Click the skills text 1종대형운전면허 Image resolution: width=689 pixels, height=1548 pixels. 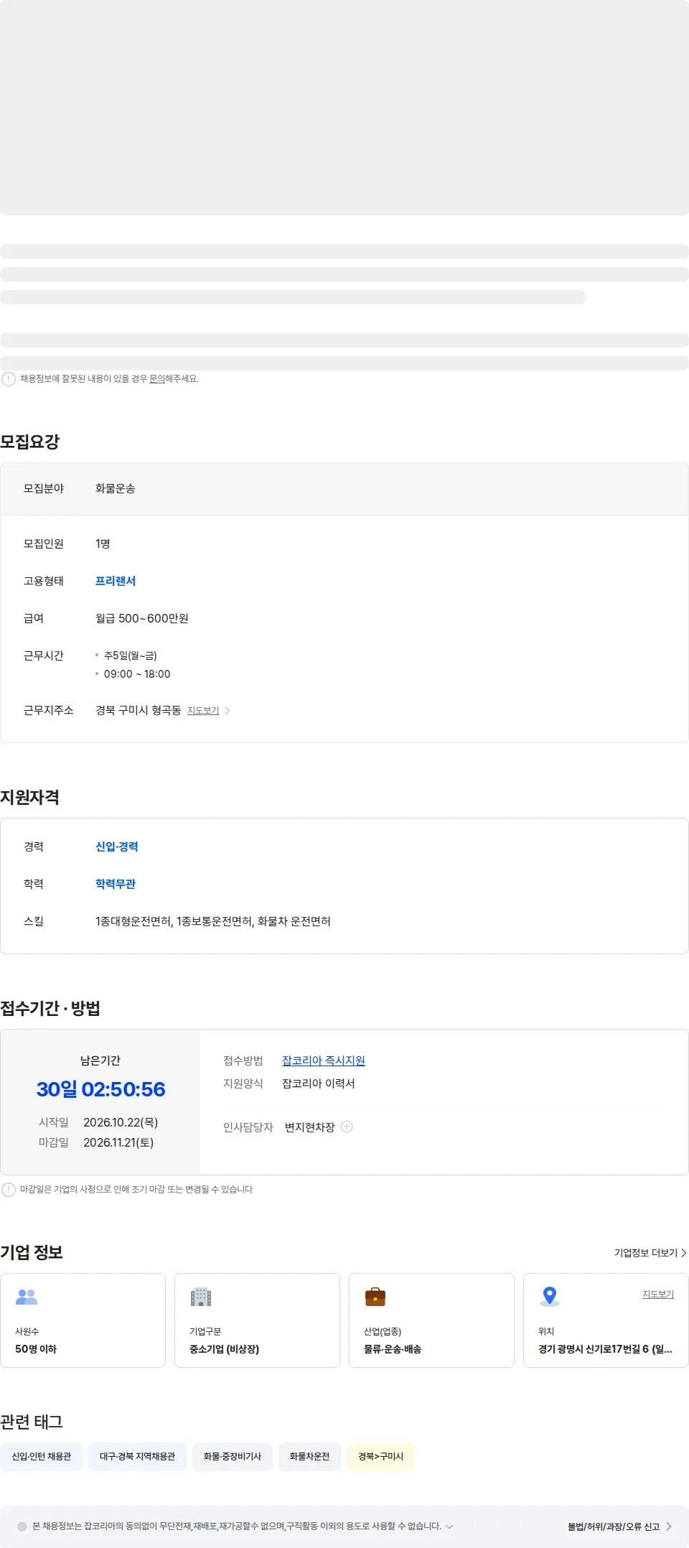[x=133, y=921]
